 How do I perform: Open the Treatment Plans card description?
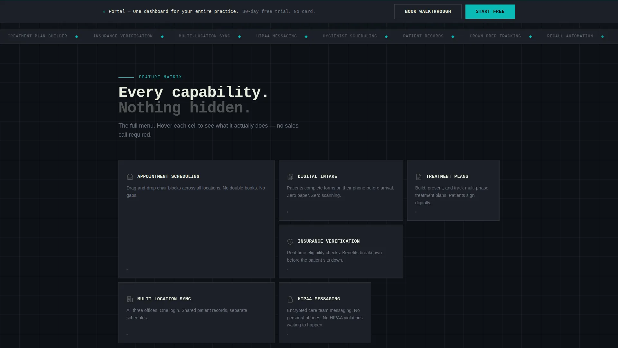pos(452,195)
